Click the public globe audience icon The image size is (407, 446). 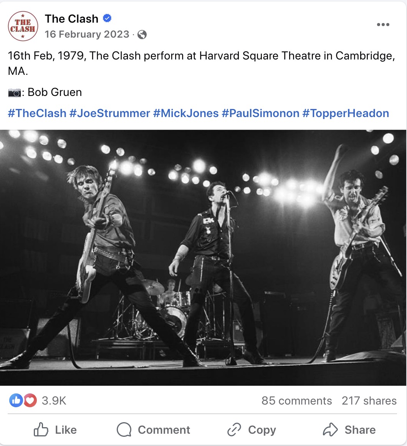point(142,35)
